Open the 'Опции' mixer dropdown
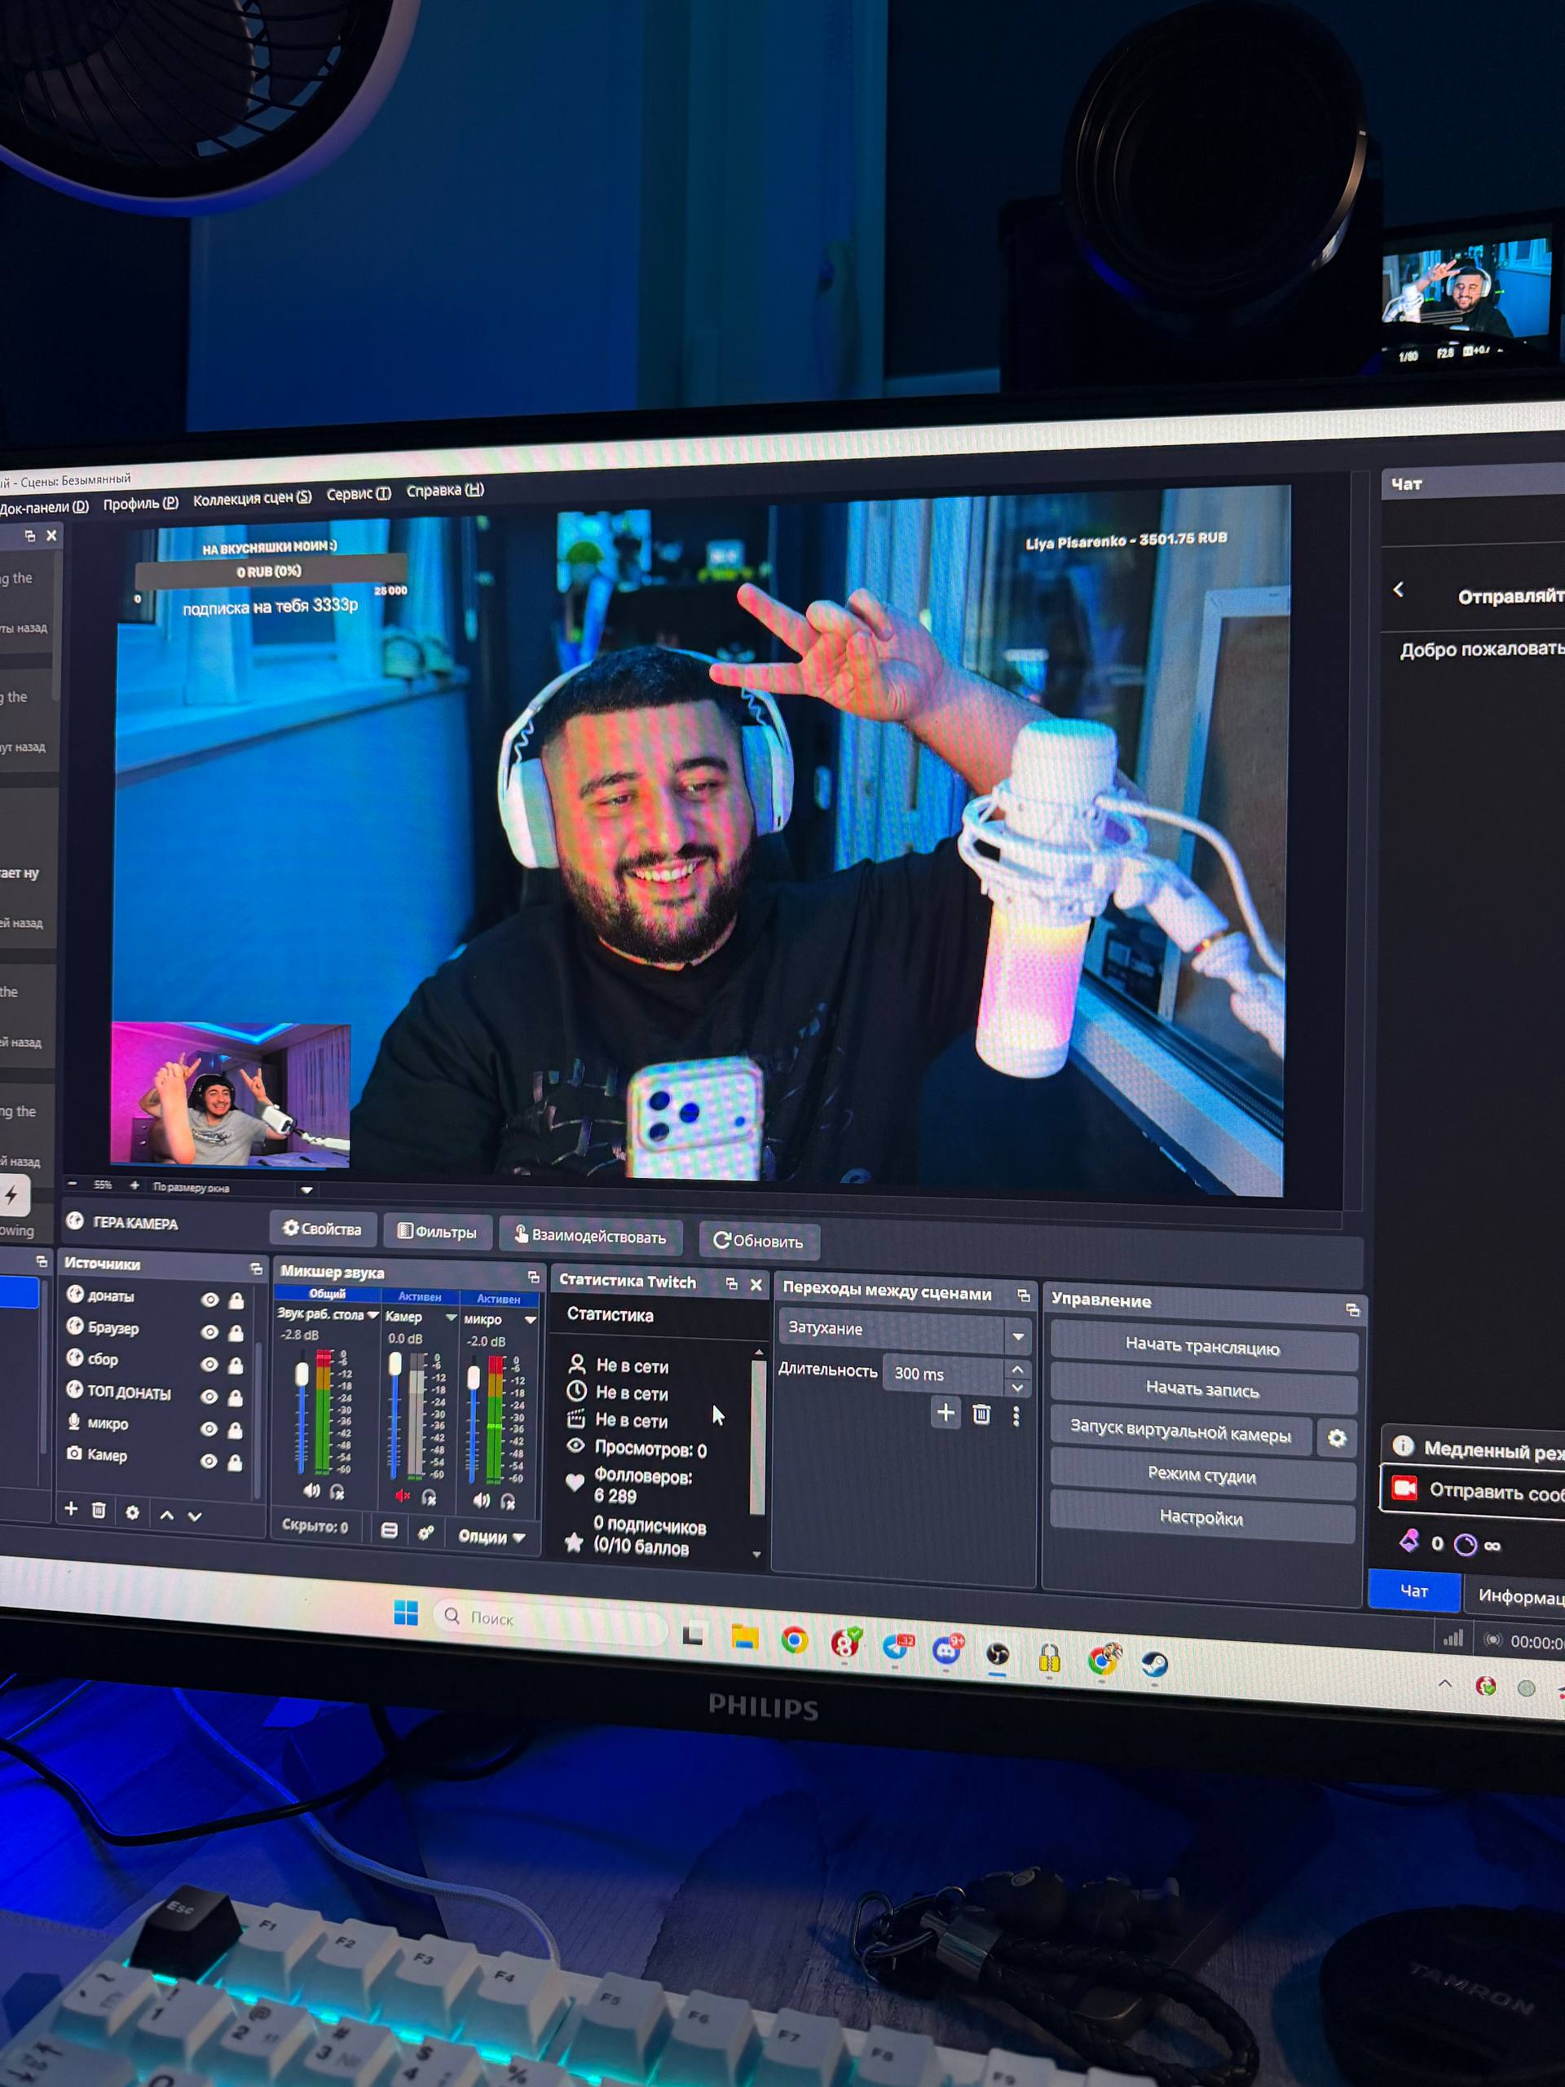 coord(492,1536)
